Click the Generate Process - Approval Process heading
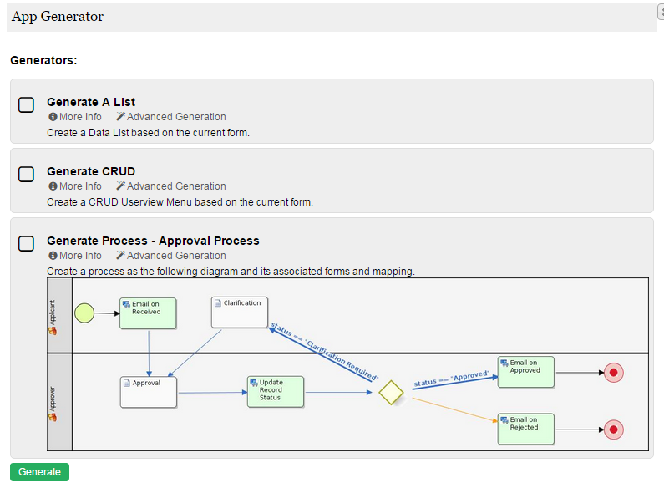Image resolution: width=664 pixels, height=488 pixels. (153, 241)
